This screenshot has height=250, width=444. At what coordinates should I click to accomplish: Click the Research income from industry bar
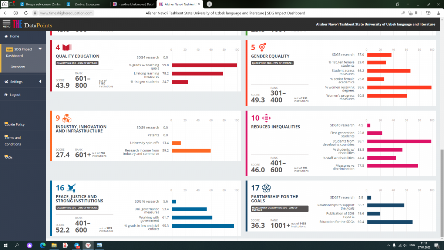[x=191, y=151]
